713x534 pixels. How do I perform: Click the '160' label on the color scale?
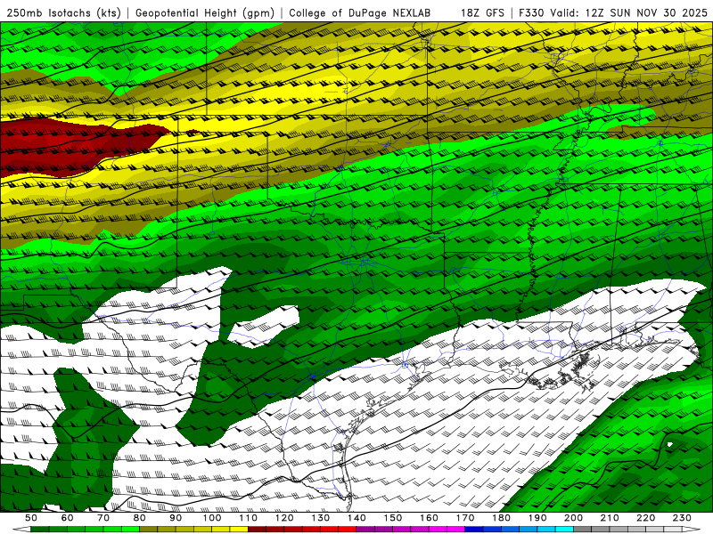pyautogui.click(x=429, y=518)
